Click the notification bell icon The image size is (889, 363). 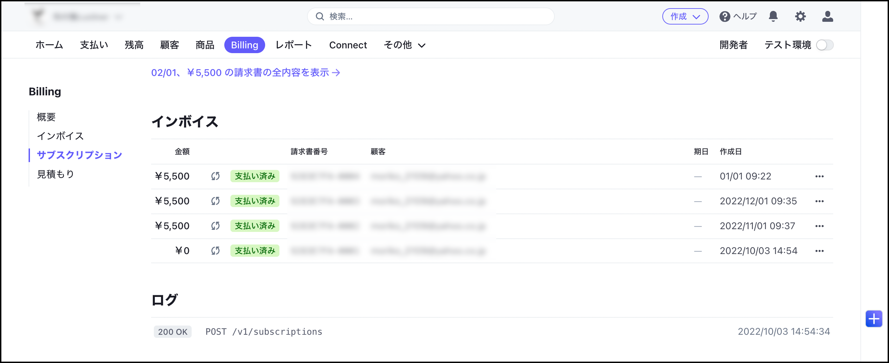click(773, 16)
